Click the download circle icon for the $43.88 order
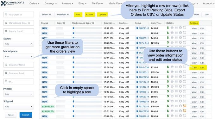This screenshot has width=215, height=119. click(180, 28)
